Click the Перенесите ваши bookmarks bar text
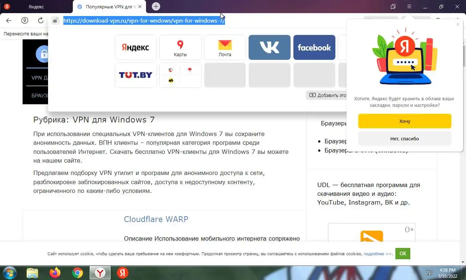Screen dimensions: 466x280 pyautogui.click(x=25, y=34)
